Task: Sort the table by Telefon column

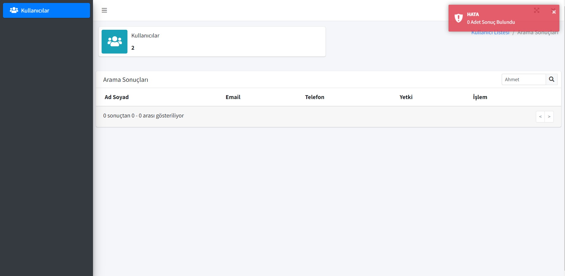Action: (x=315, y=97)
